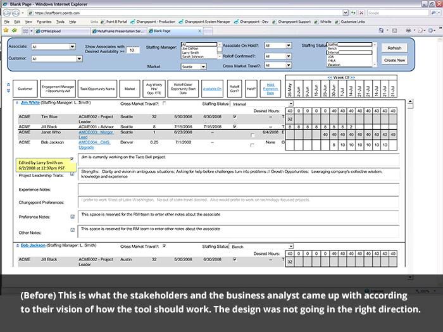Open Point B Portal links bar shortcut
This screenshot has width=443, height=332.
114,22
